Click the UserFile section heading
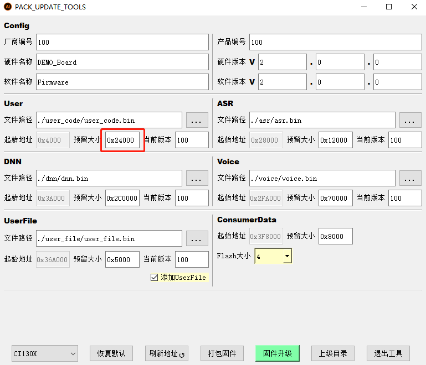This screenshot has height=365, width=426. pyautogui.click(x=20, y=221)
